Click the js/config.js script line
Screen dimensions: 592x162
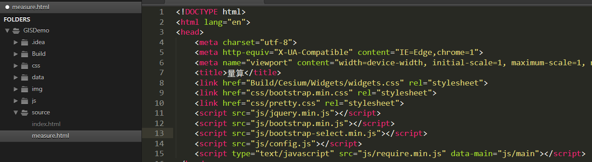[278, 144]
